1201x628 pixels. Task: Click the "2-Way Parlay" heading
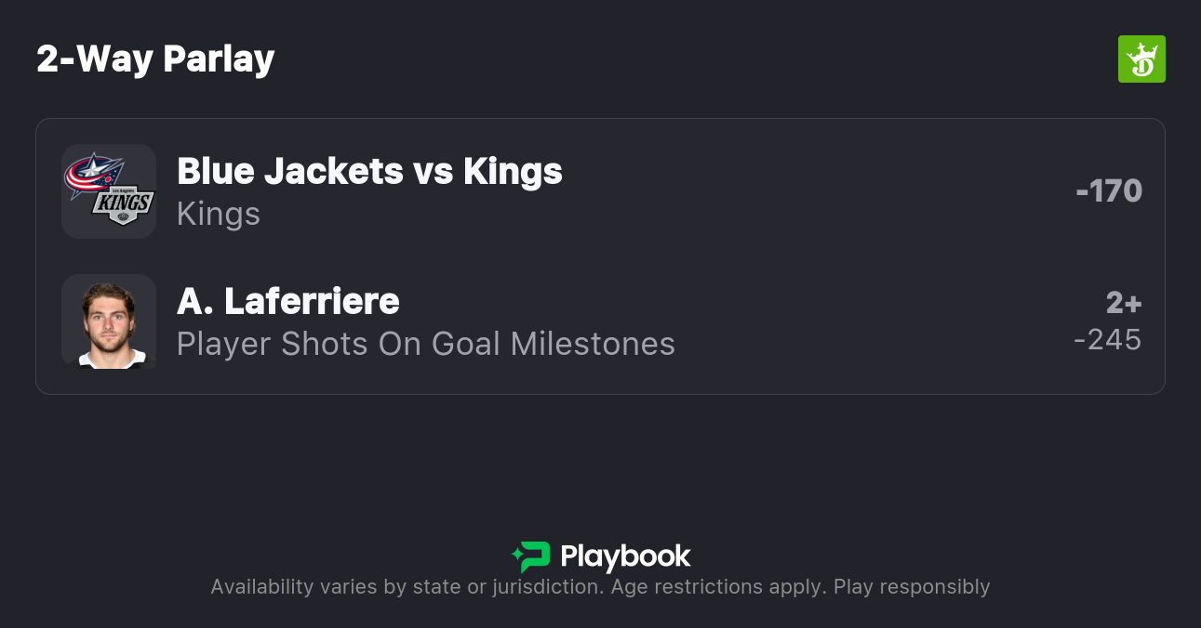pos(155,59)
